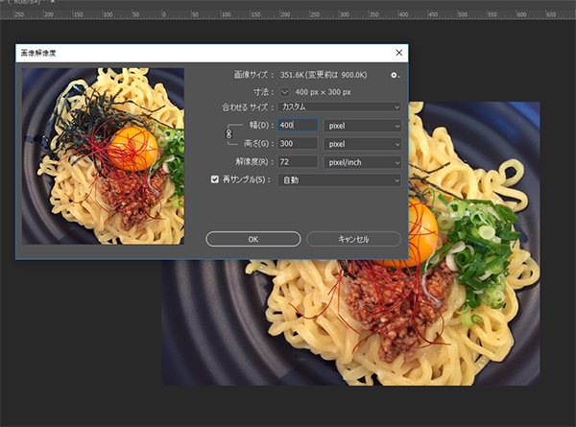
Task: Open the 高さ pixel unit dropdown
Action: [362, 144]
